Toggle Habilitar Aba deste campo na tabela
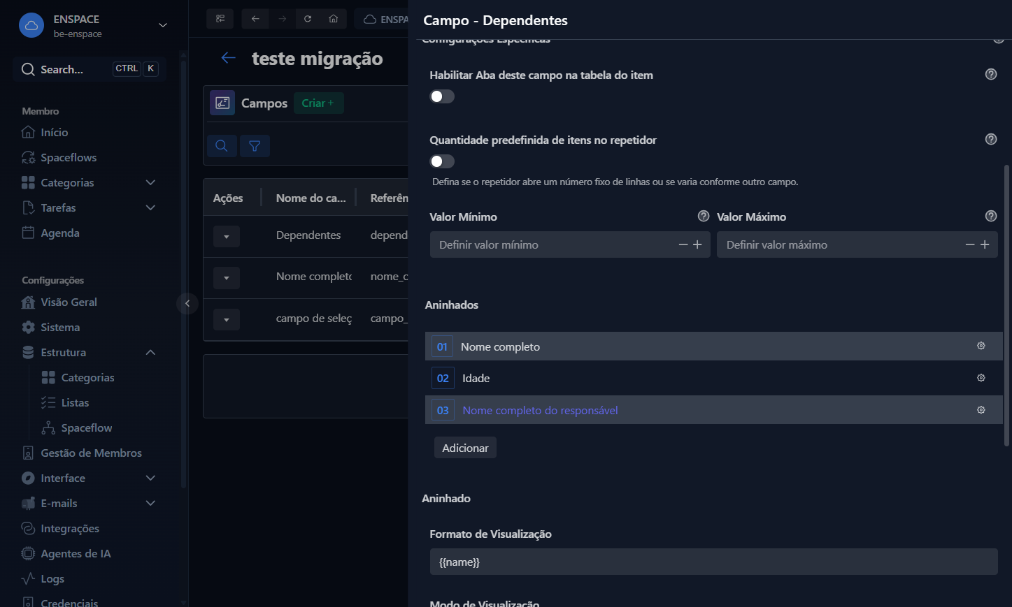This screenshot has width=1012, height=607. click(x=442, y=96)
